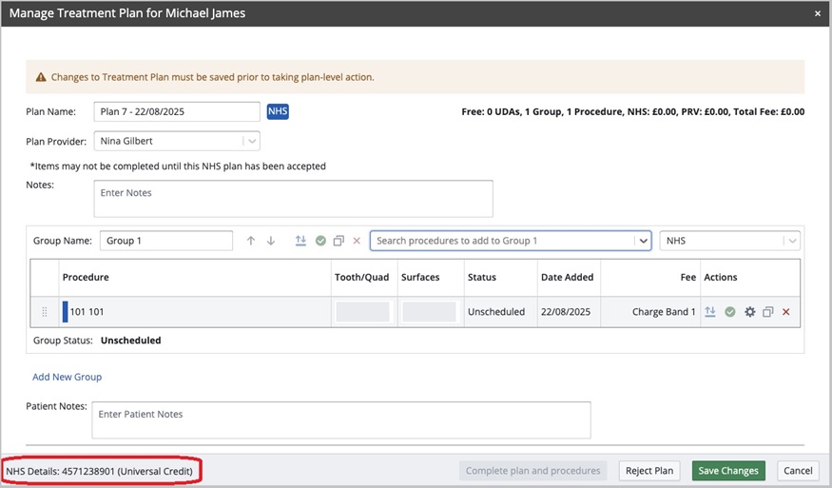Delete Group 1 with the x icon

(x=357, y=241)
